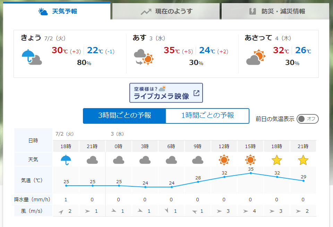Screen dimensions: 333x227
Task: Click the last star icon at 21時
Action: pyautogui.click(x=303, y=160)
